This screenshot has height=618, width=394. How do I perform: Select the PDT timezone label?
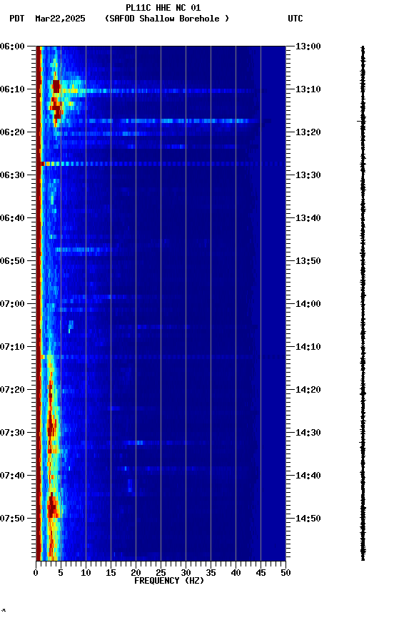(x=17, y=19)
